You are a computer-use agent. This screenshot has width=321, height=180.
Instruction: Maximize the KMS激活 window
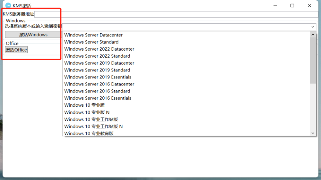click(292, 5)
